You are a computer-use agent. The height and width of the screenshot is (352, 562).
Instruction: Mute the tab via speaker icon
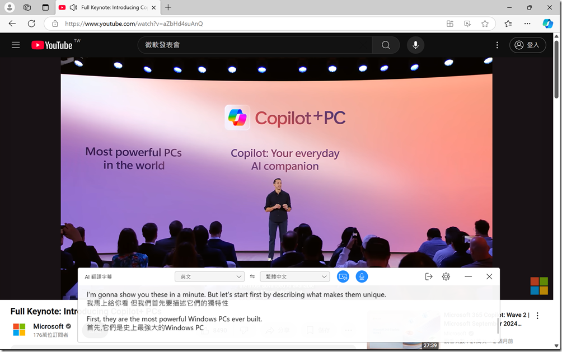pos(73,7)
